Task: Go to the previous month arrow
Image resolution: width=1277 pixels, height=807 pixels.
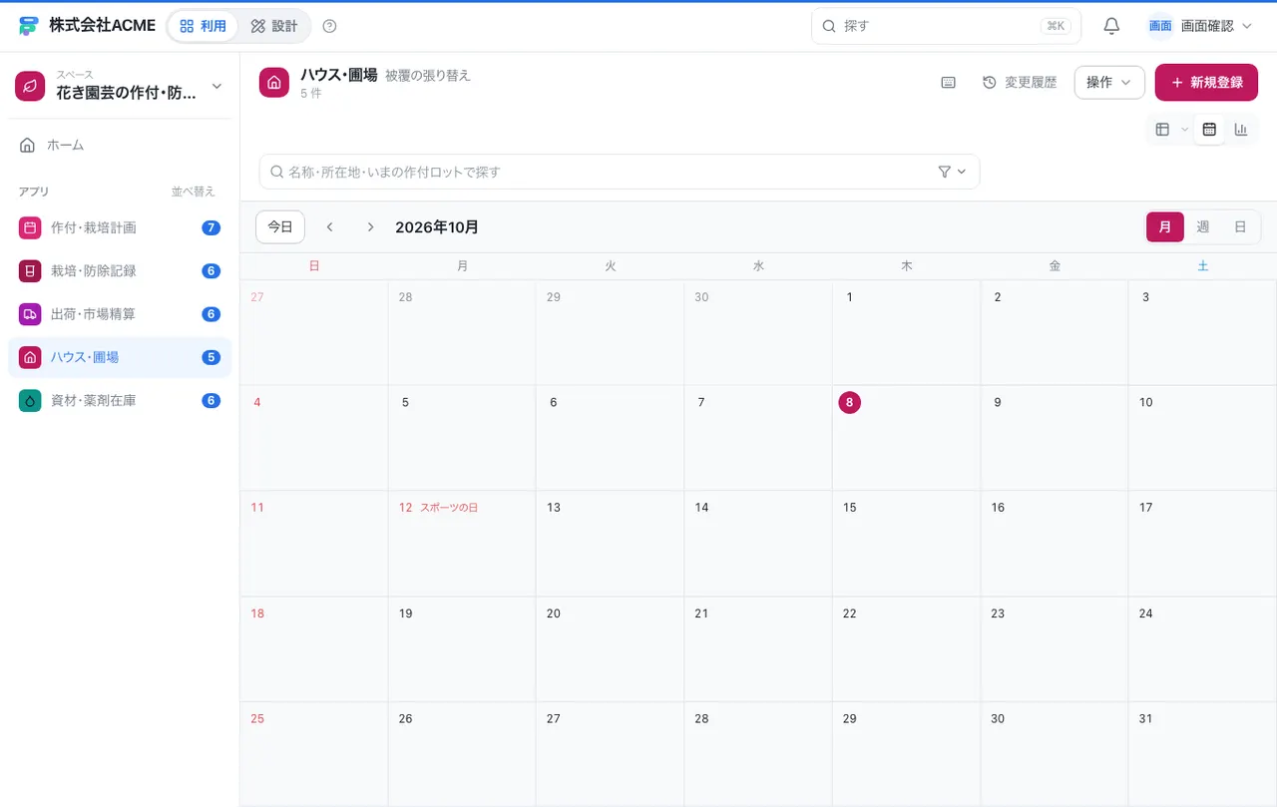Action: [x=330, y=227]
